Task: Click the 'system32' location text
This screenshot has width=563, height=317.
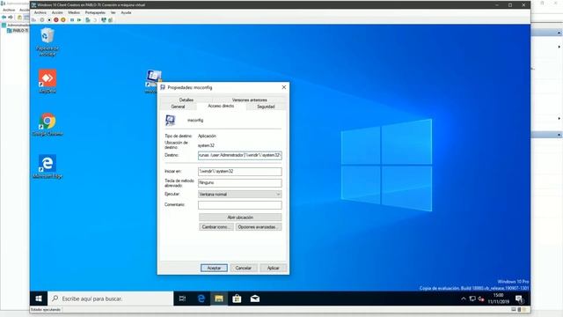Action: [206, 145]
